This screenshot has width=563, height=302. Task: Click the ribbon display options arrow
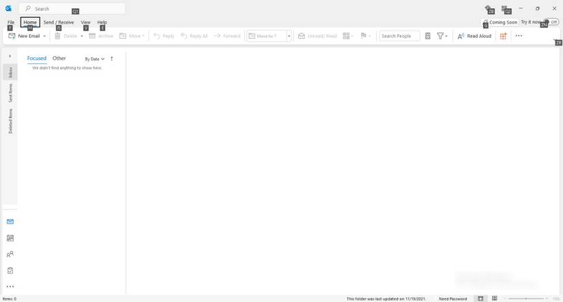556,40
